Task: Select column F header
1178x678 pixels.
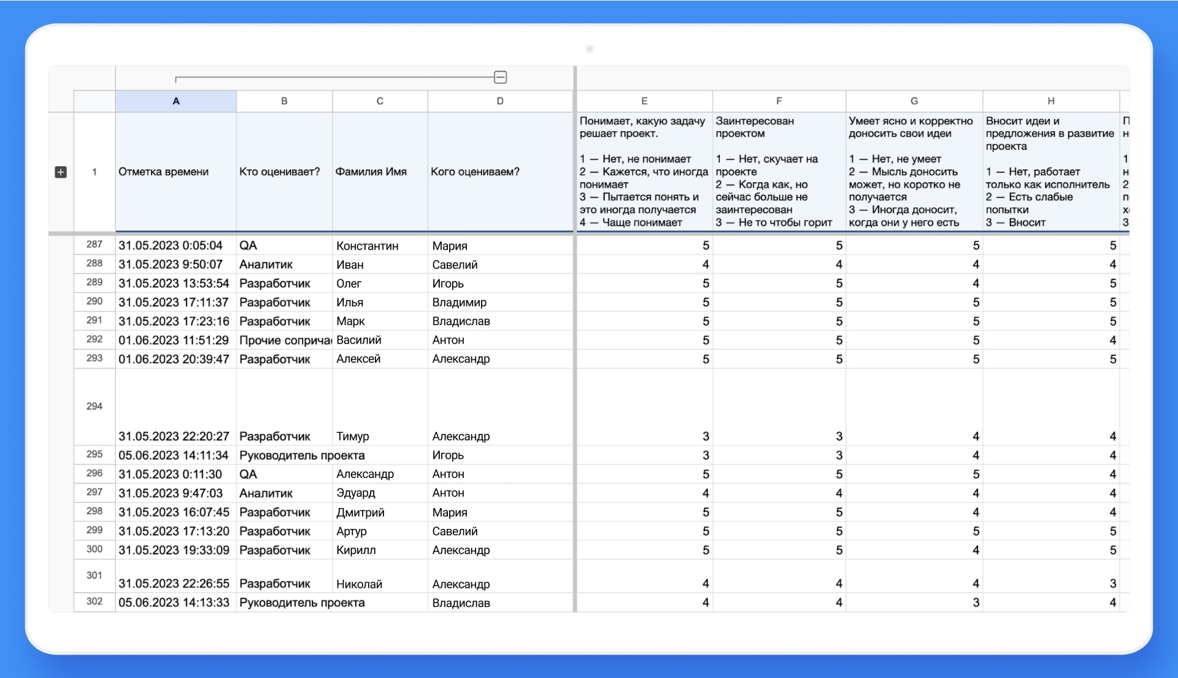Action: click(779, 101)
